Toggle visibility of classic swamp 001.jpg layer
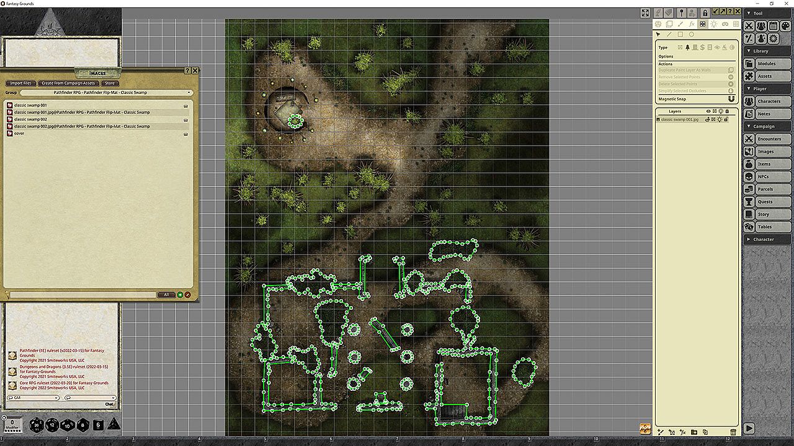 point(708,119)
